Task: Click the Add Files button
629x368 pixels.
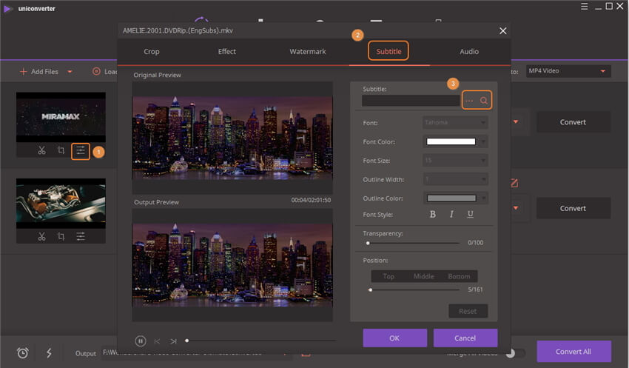Action: pos(39,71)
